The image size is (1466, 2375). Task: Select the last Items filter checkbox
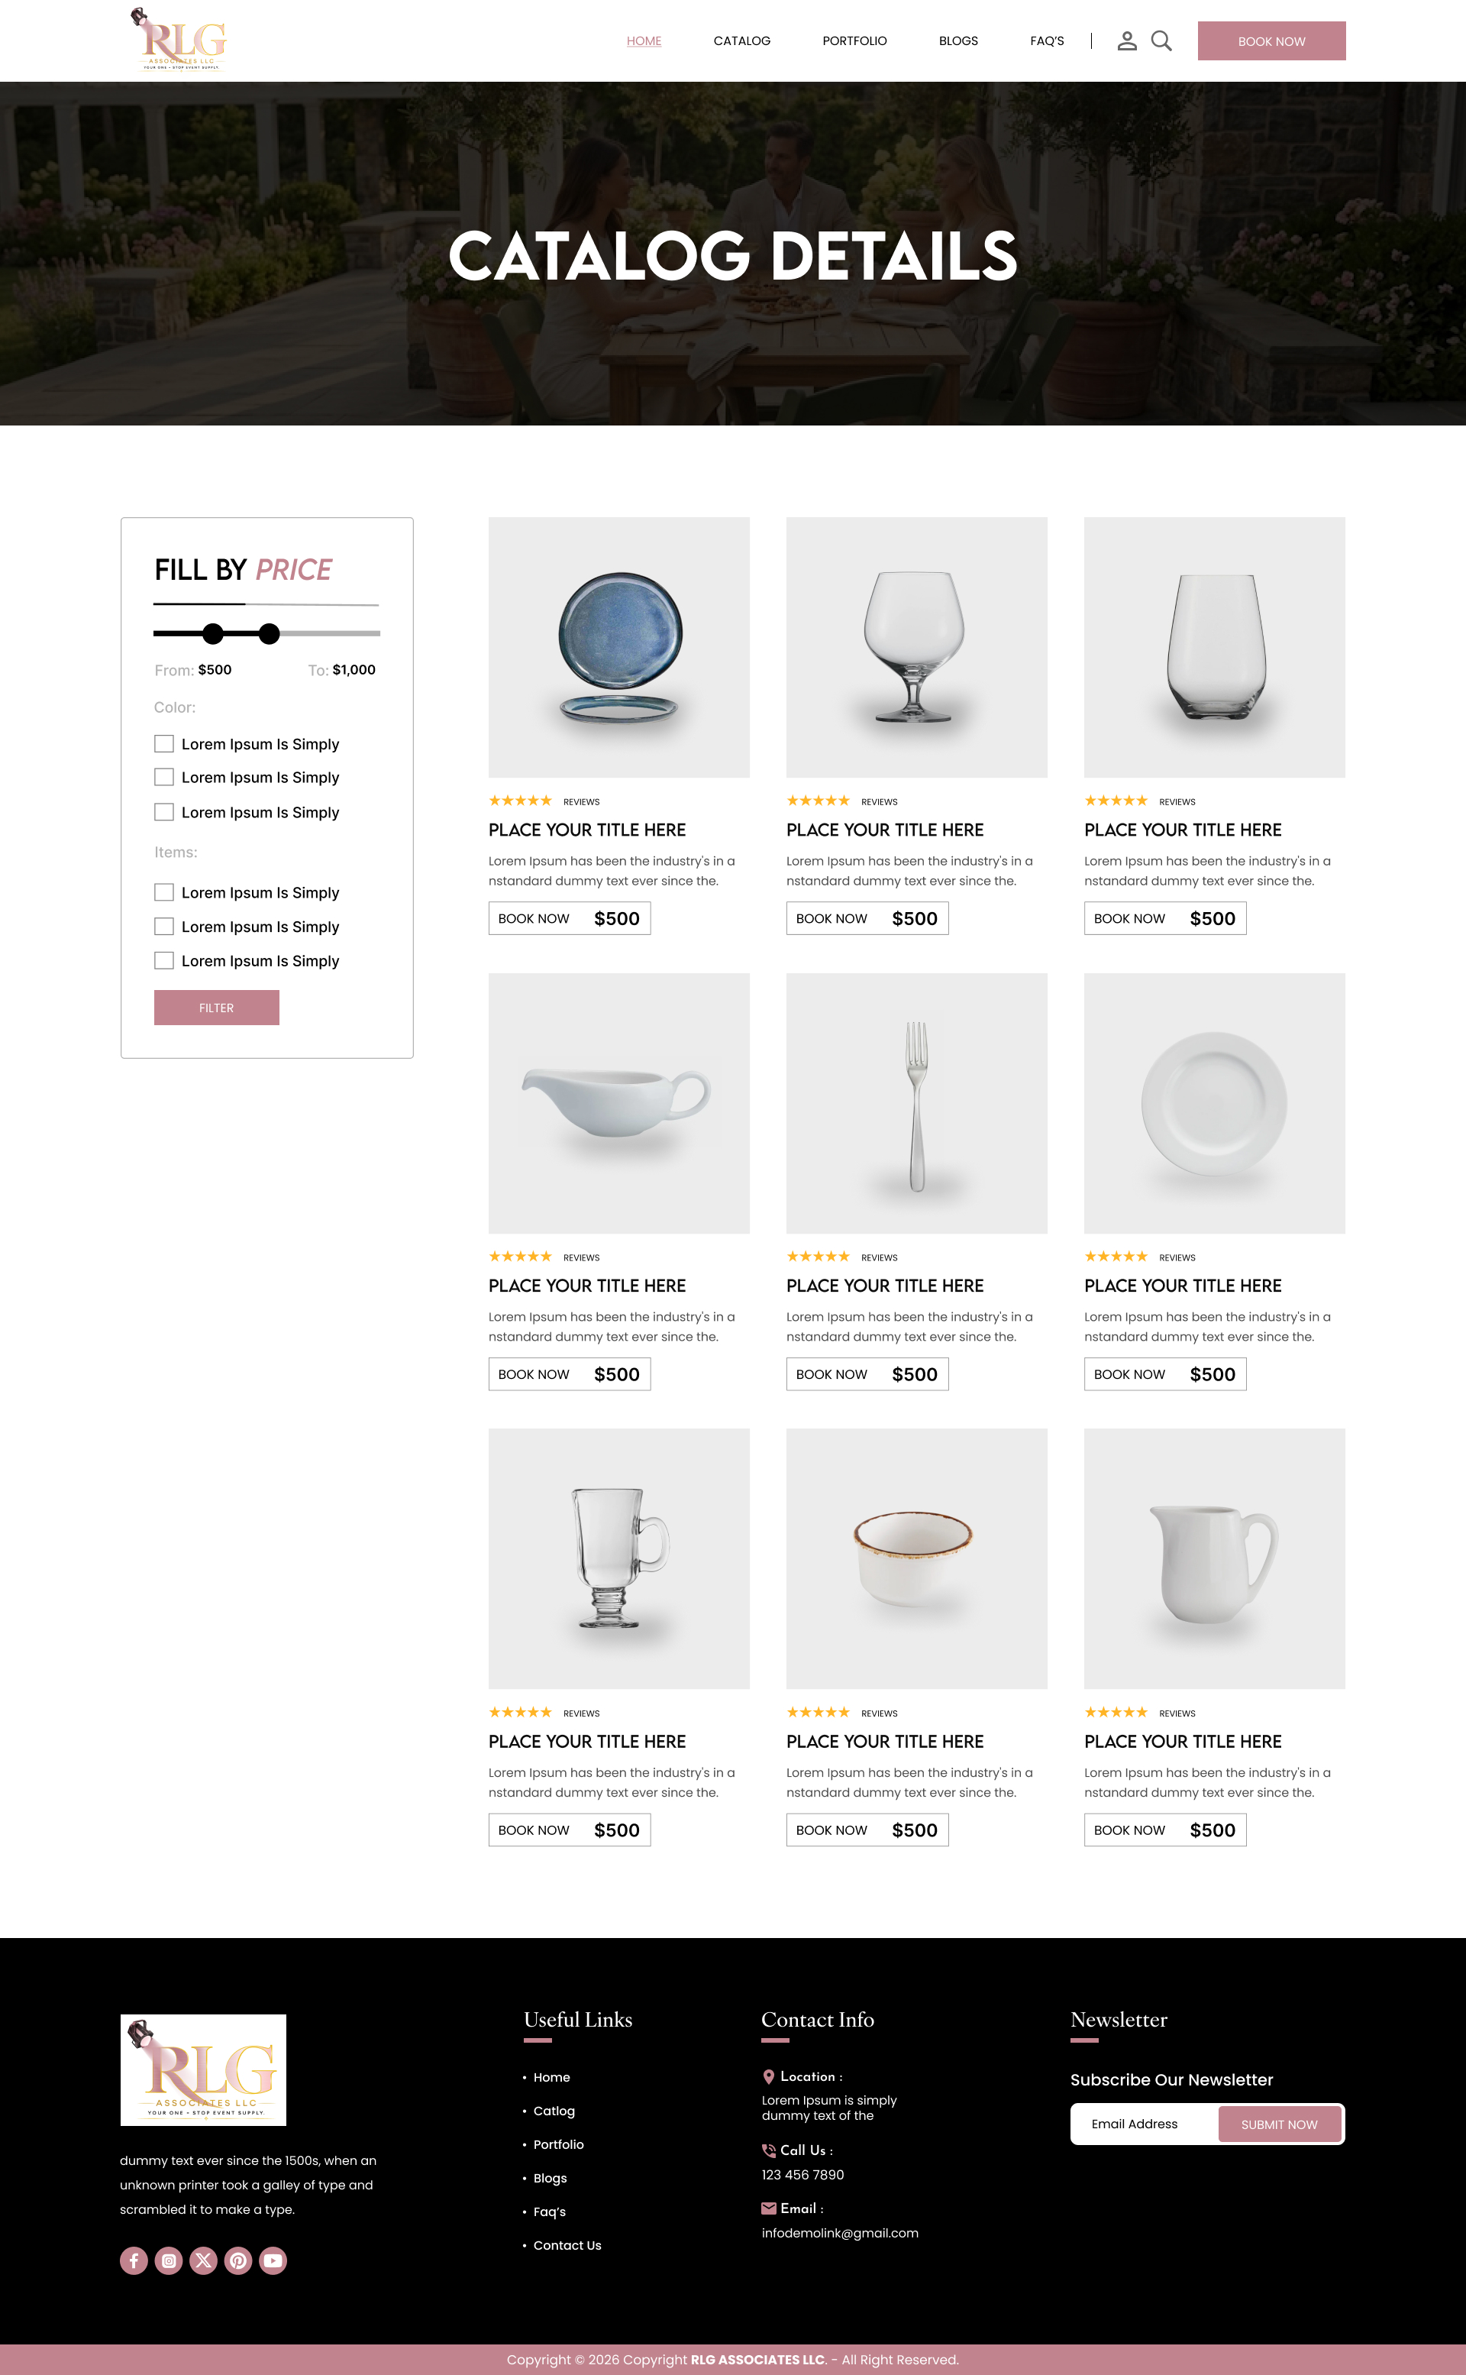click(164, 960)
